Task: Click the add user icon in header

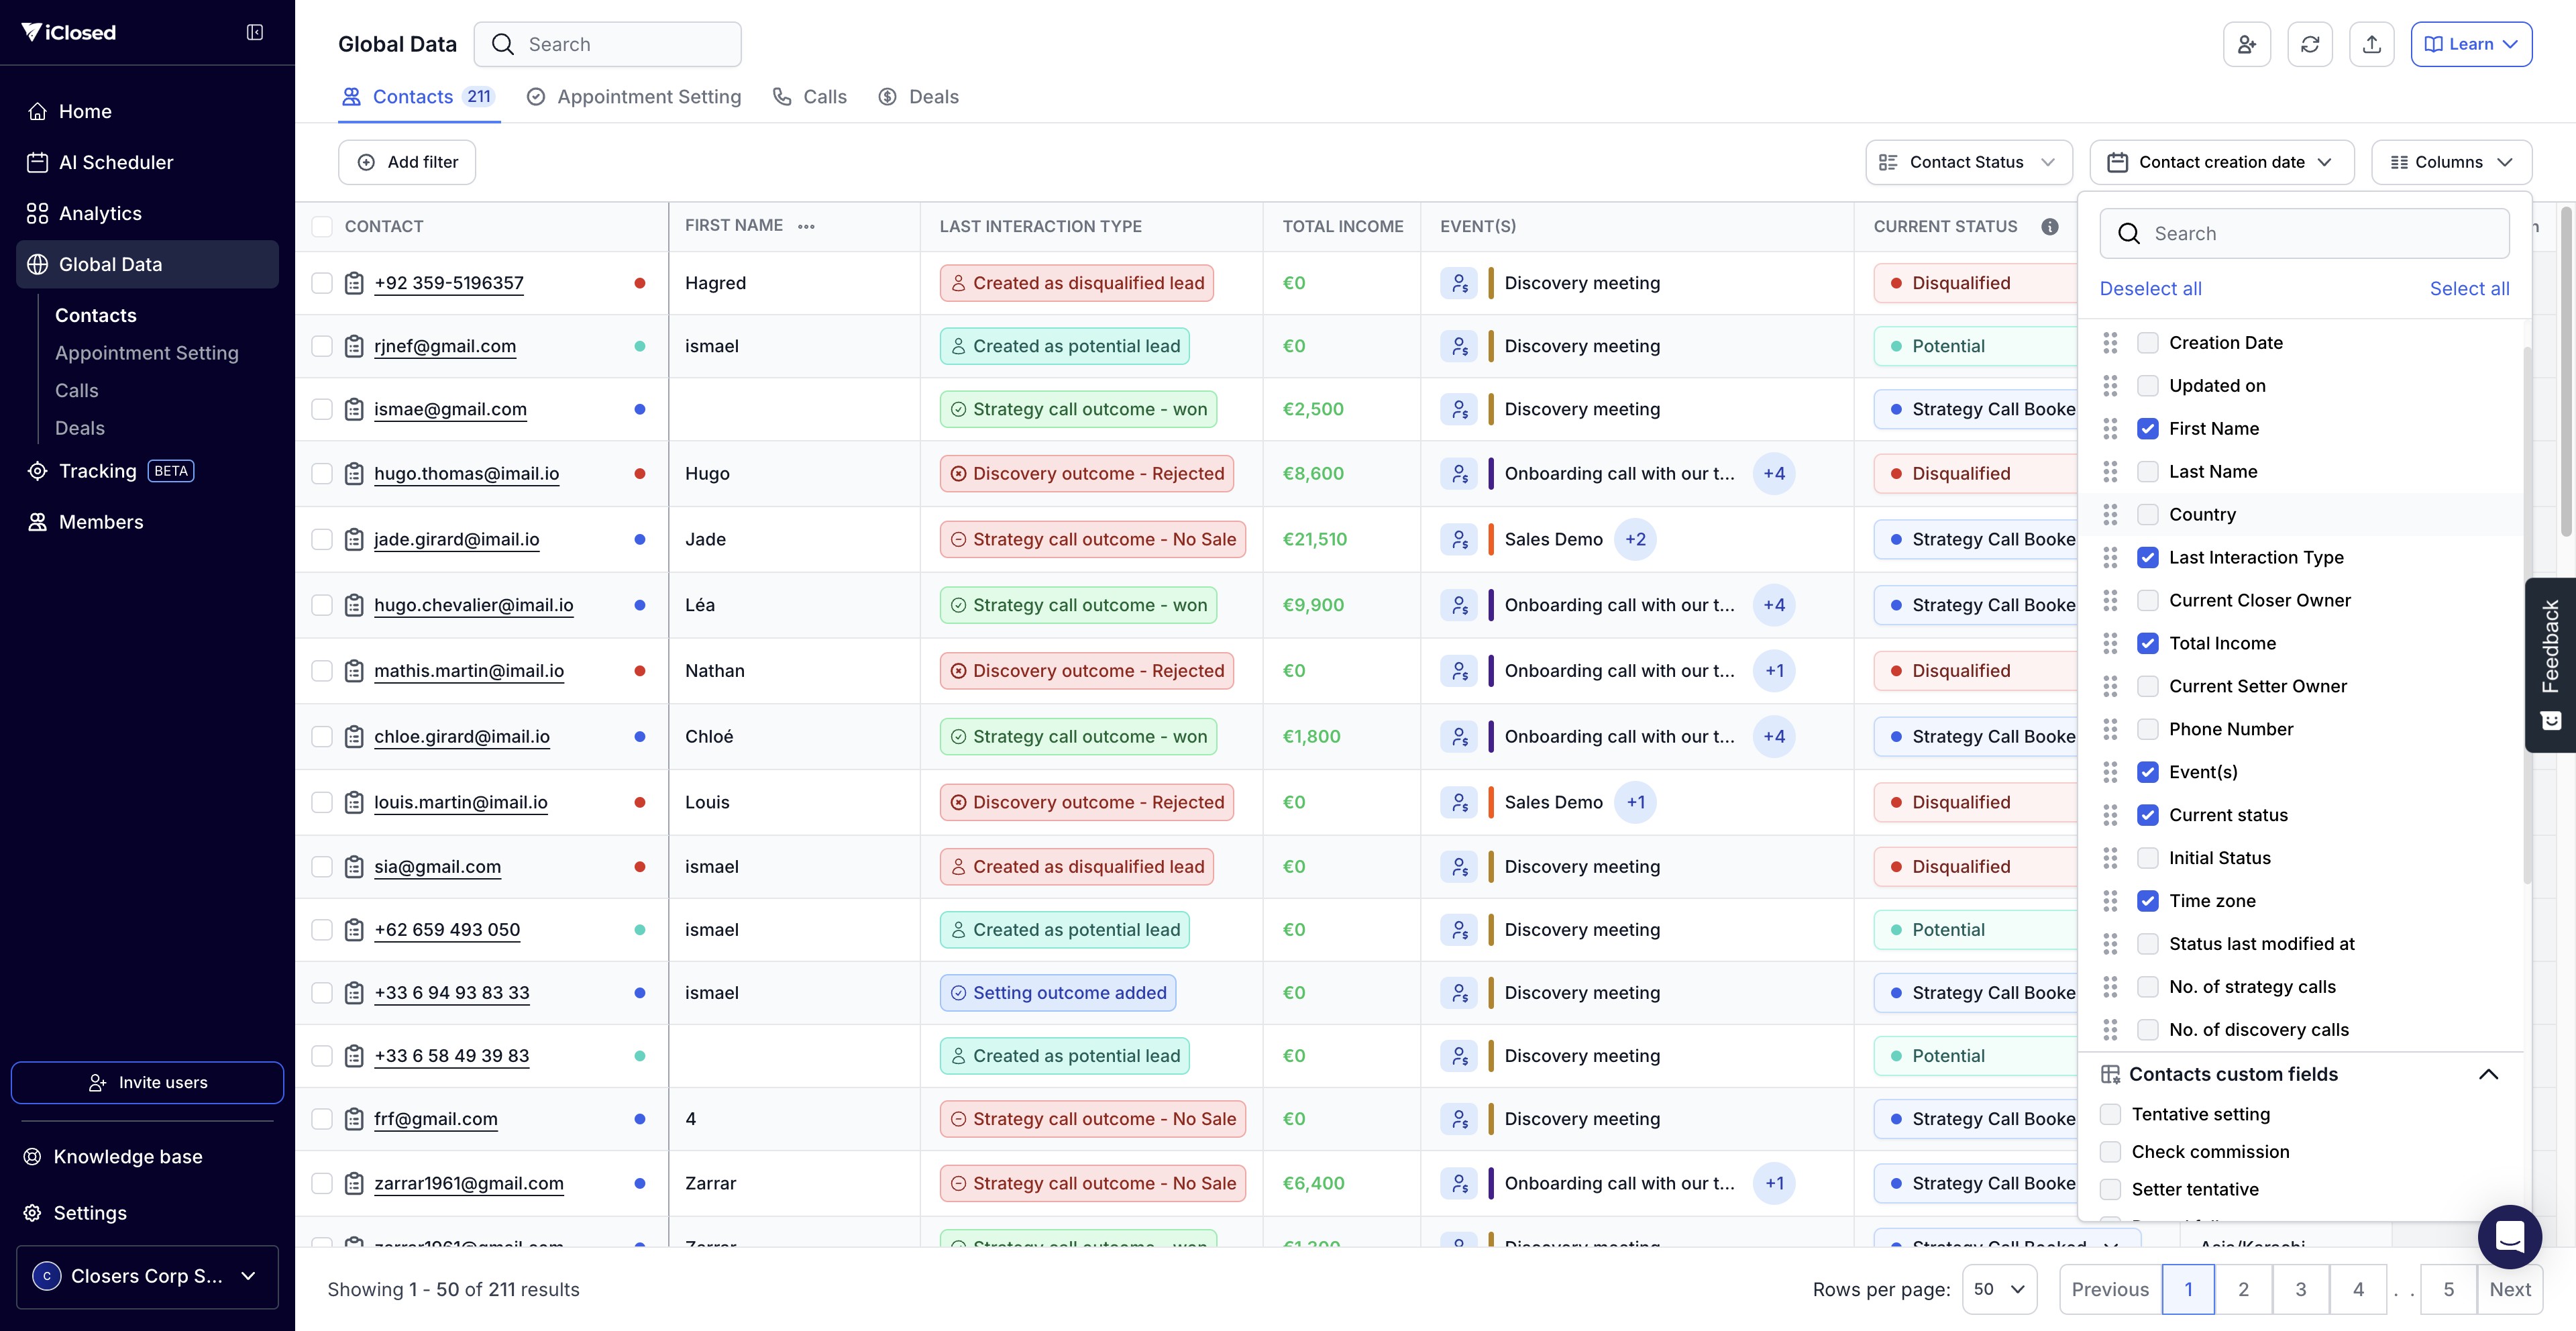Action: click(x=2246, y=44)
